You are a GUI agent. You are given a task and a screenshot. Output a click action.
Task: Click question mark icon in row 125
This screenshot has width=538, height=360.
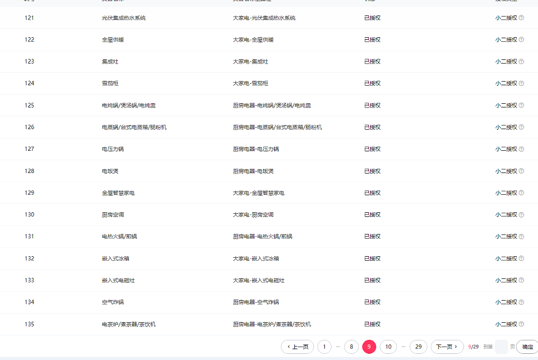pos(521,105)
